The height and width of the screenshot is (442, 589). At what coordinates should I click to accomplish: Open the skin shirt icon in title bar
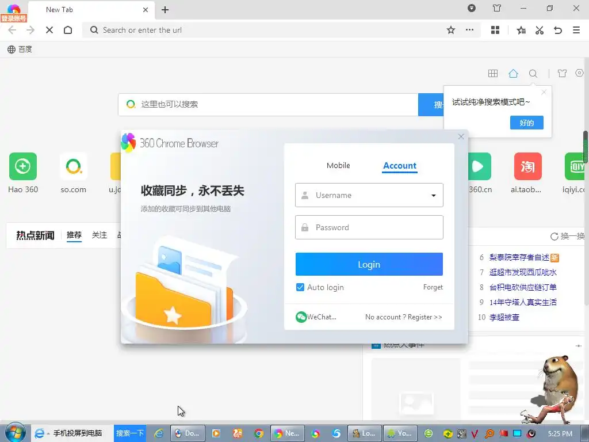(x=496, y=8)
